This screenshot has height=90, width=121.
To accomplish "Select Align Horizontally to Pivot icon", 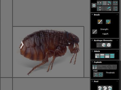I will click(99, 3).
